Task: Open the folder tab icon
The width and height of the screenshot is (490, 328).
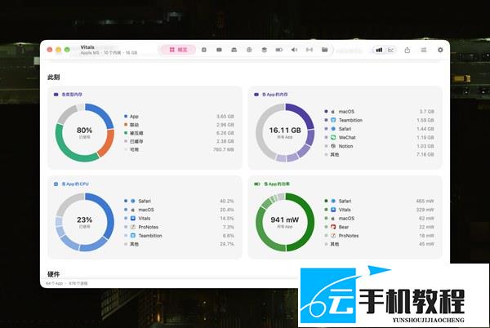Action: pyautogui.click(x=325, y=50)
